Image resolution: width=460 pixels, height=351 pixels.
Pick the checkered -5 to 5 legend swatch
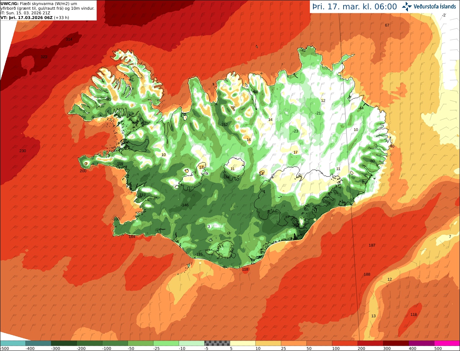coord(217,343)
